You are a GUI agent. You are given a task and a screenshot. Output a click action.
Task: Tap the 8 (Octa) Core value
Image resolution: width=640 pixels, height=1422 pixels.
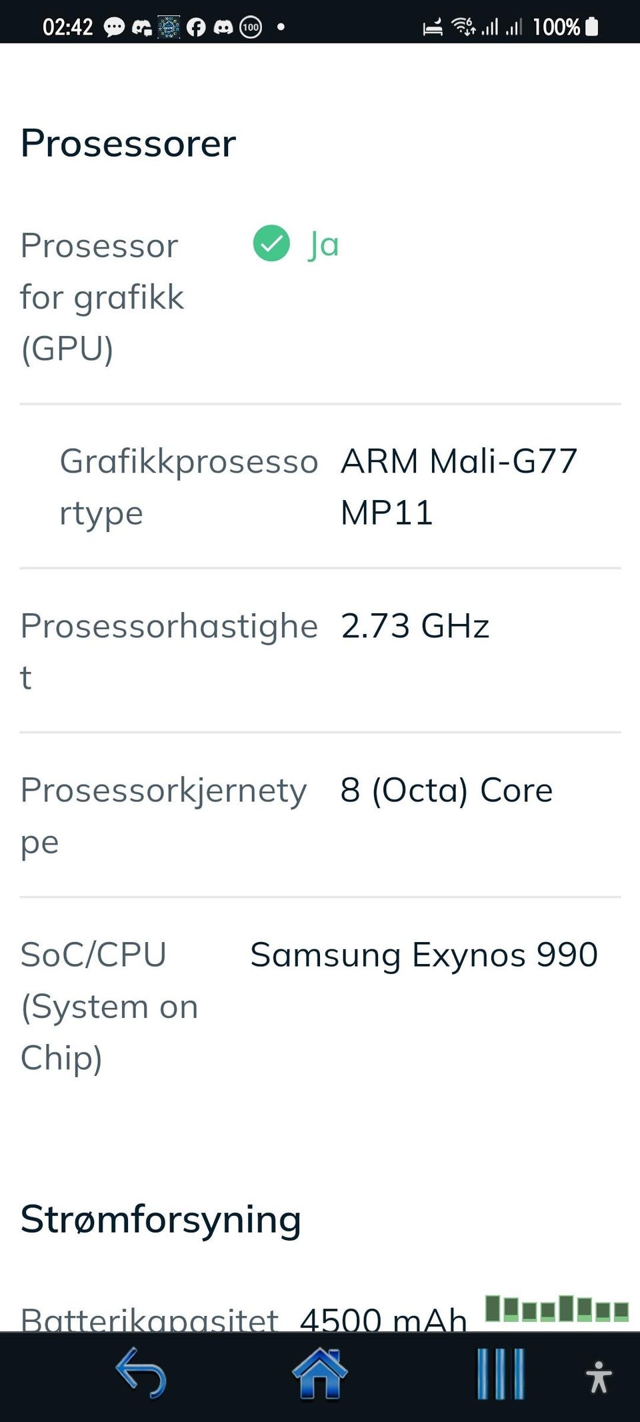[447, 790]
